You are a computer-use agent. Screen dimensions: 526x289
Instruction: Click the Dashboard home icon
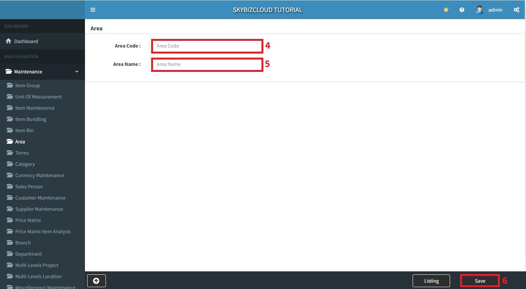point(8,41)
